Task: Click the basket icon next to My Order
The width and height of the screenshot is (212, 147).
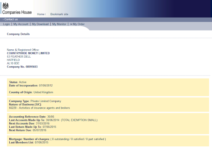Action: (71, 24)
